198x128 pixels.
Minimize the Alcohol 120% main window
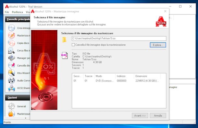[x=170, y=6]
